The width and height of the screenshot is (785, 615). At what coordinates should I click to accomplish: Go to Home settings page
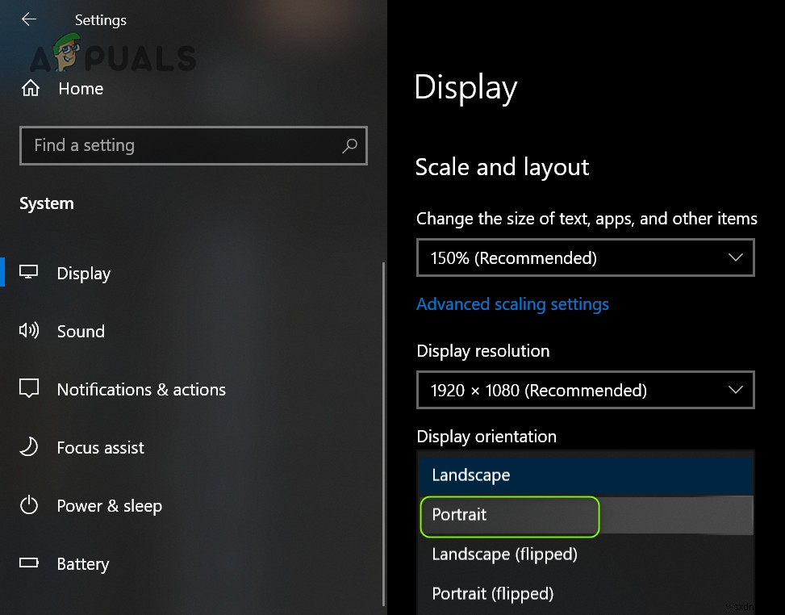tap(81, 89)
